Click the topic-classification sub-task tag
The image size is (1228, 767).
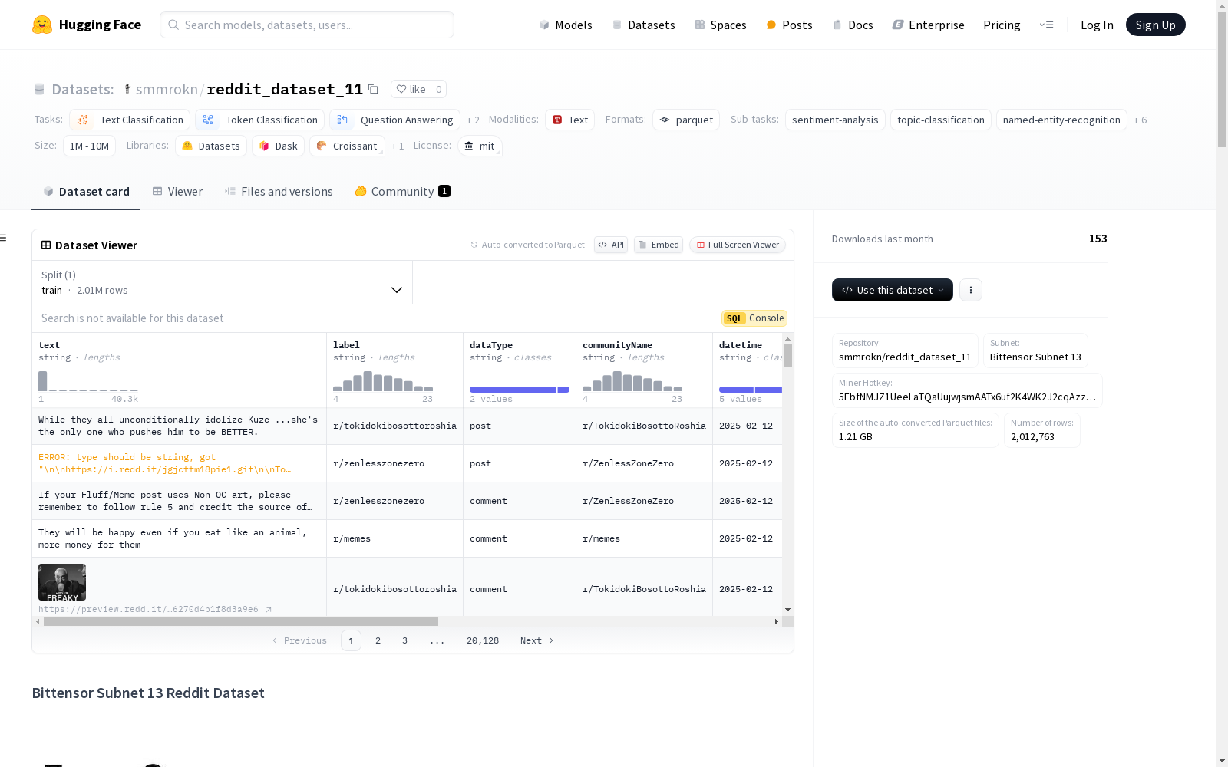coord(941,120)
